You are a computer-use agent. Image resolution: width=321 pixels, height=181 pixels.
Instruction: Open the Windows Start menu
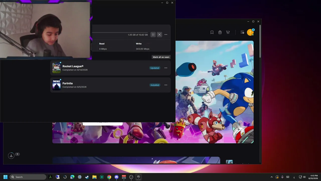coord(5,177)
